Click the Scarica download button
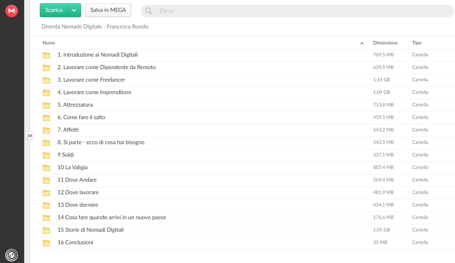 pos(54,10)
